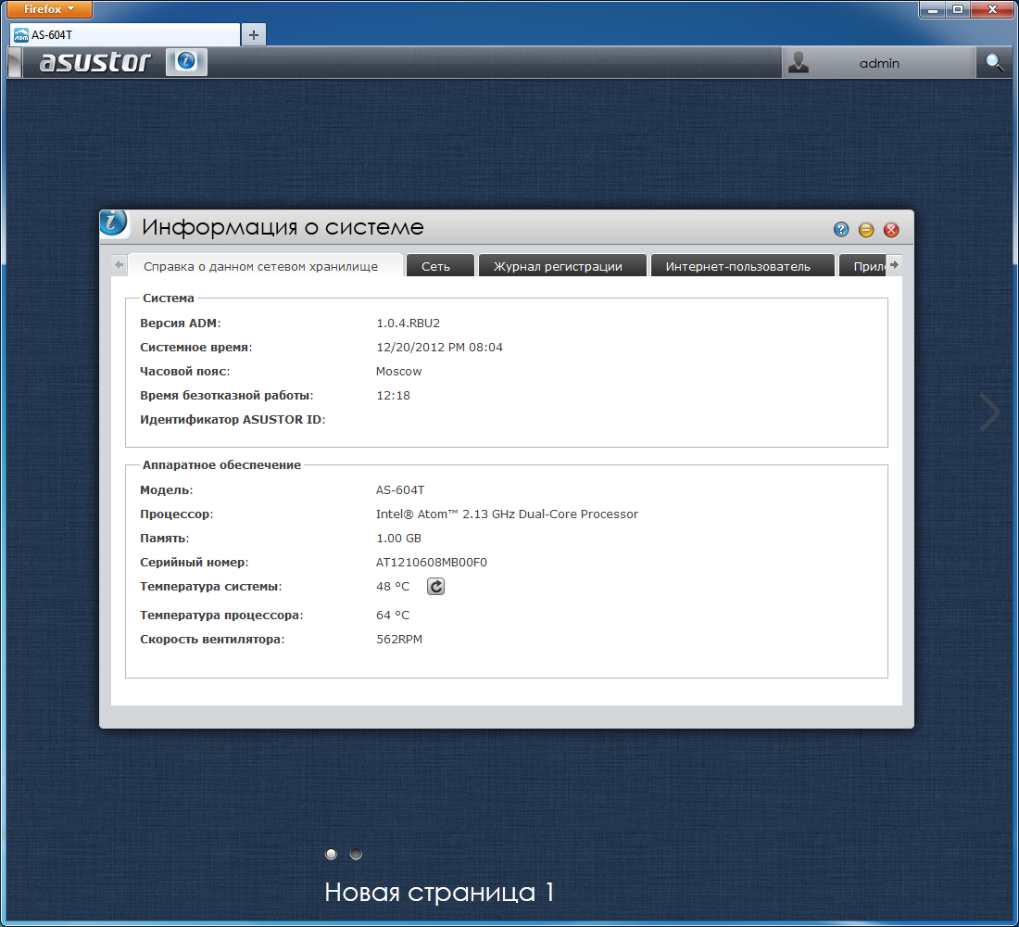Open the partially visible Прил tab

click(x=863, y=266)
